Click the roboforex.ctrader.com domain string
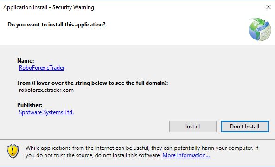The height and width of the screenshot is (167, 275). [x=46, y=90]
